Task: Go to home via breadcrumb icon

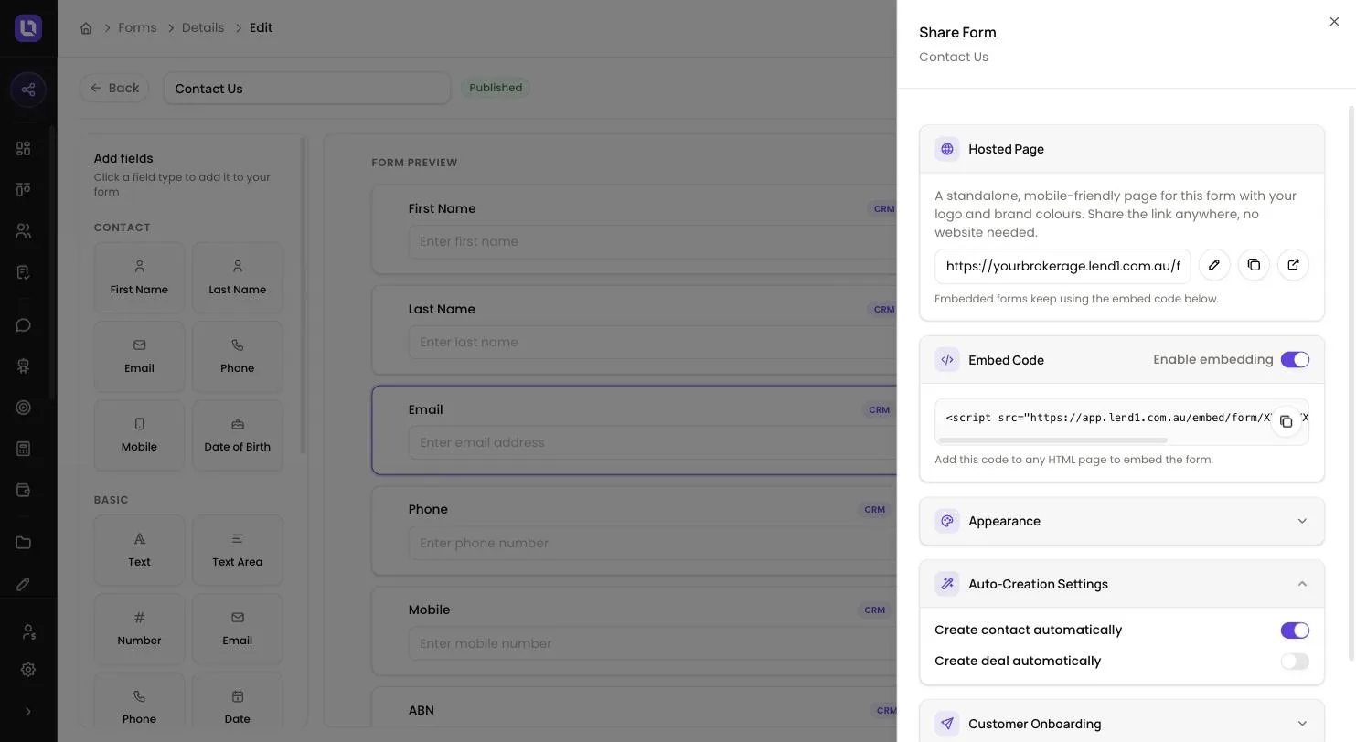Action: [86, 28]
